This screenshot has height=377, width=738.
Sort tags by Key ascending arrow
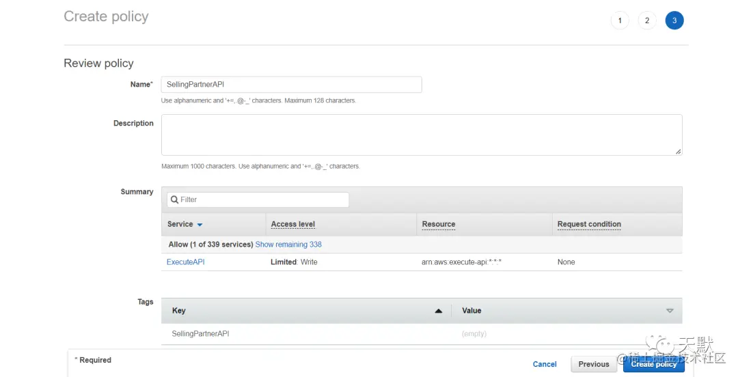pos(438,311)
